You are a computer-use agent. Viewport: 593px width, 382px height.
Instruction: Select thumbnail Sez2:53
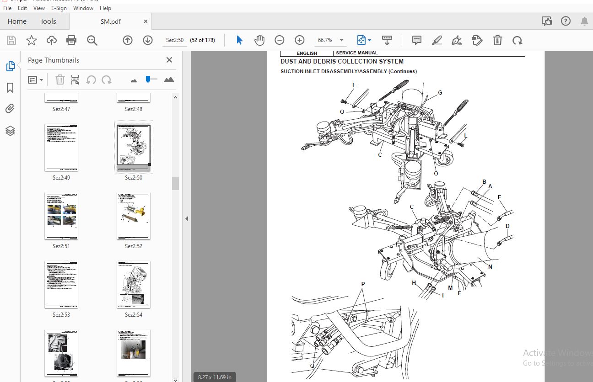tap(61, 285)
